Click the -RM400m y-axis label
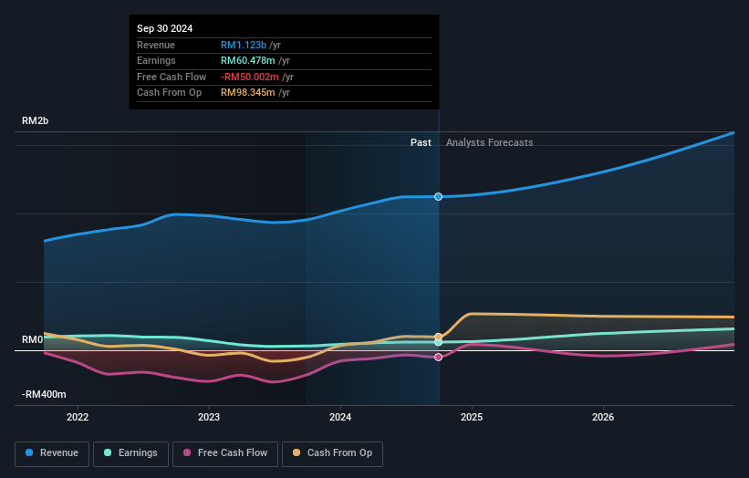 (x=44, y=394)
